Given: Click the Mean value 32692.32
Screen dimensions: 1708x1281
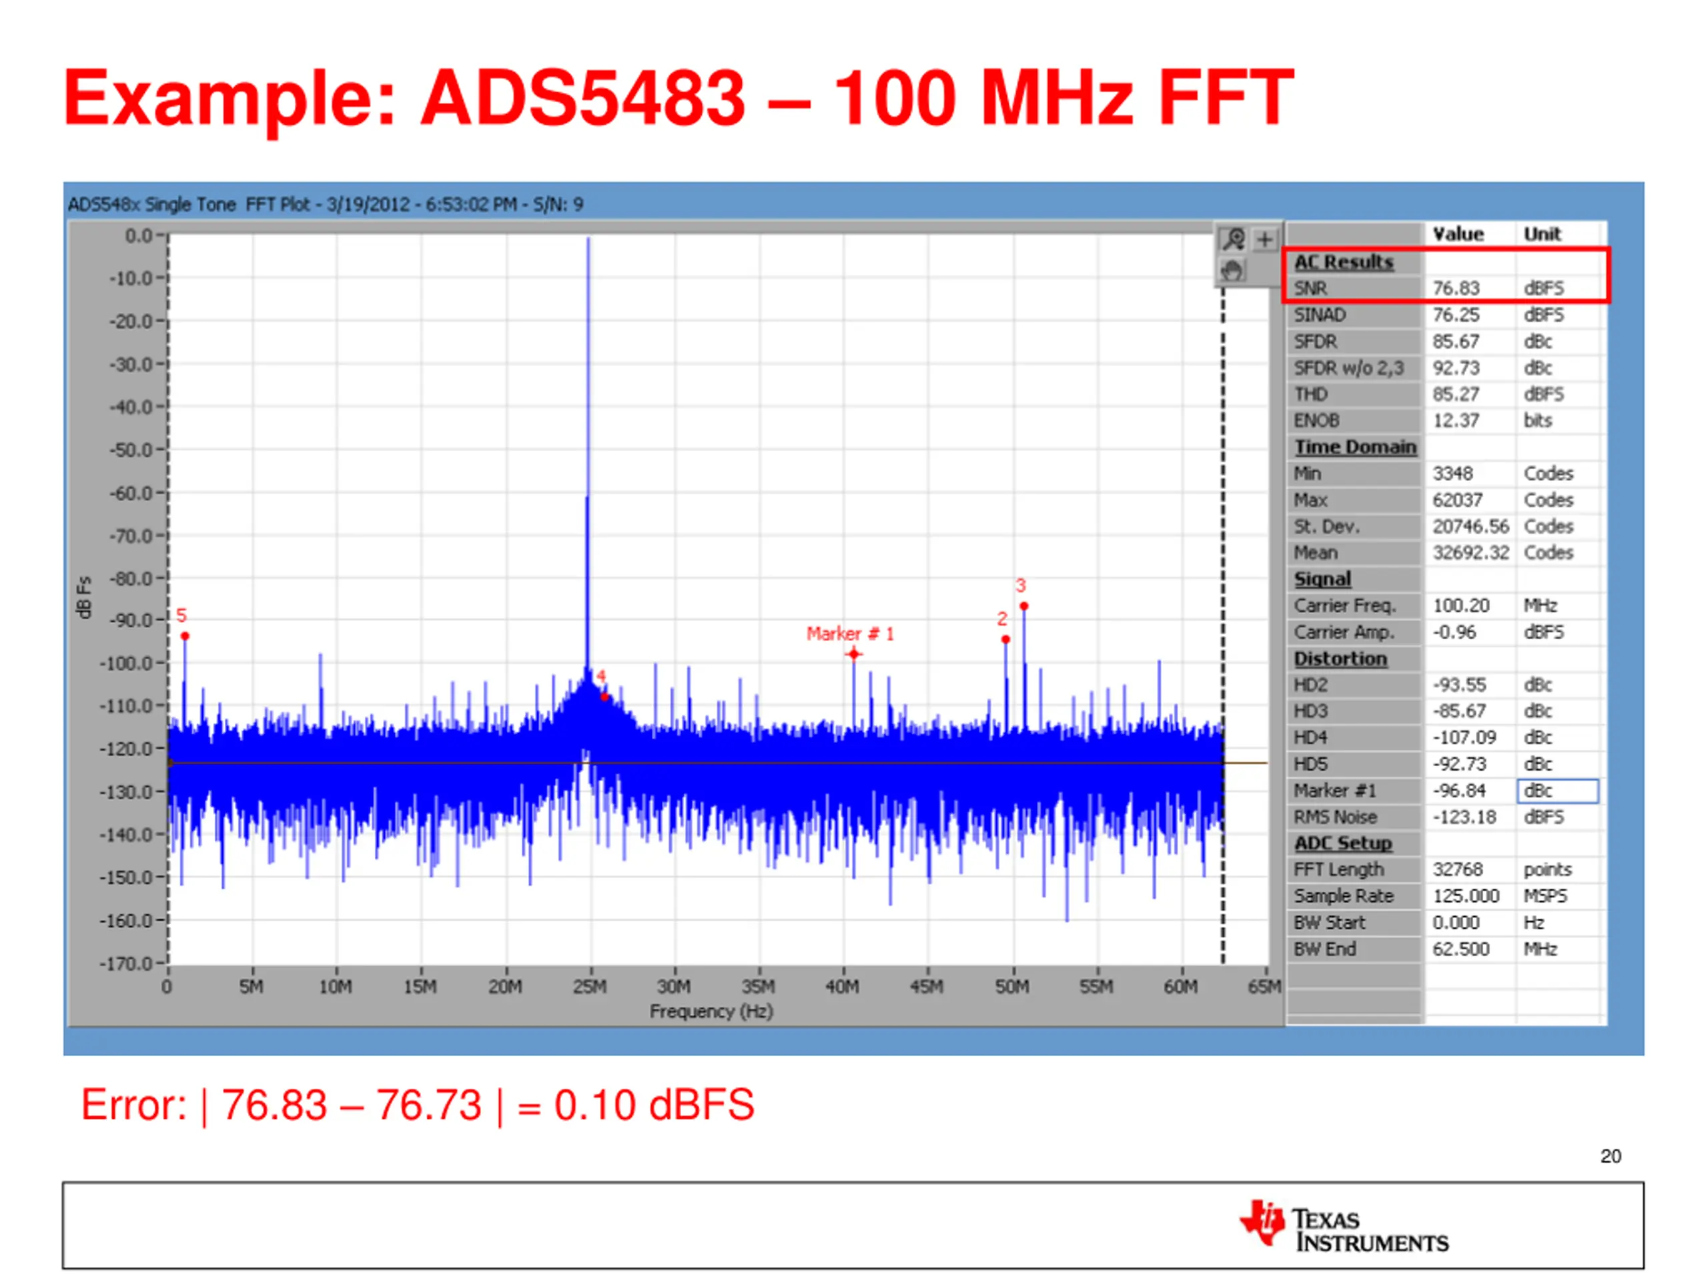Looking at the screenshot, I should pos(1470,553).
